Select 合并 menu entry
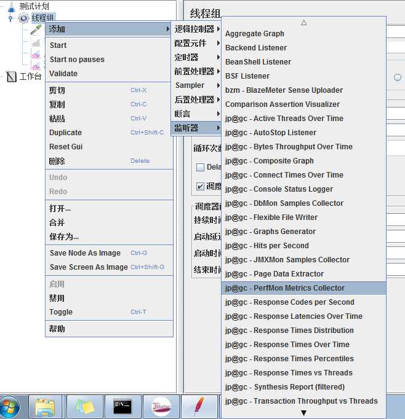This screenshot has width=405, height=419. click(x=109, y=222)
